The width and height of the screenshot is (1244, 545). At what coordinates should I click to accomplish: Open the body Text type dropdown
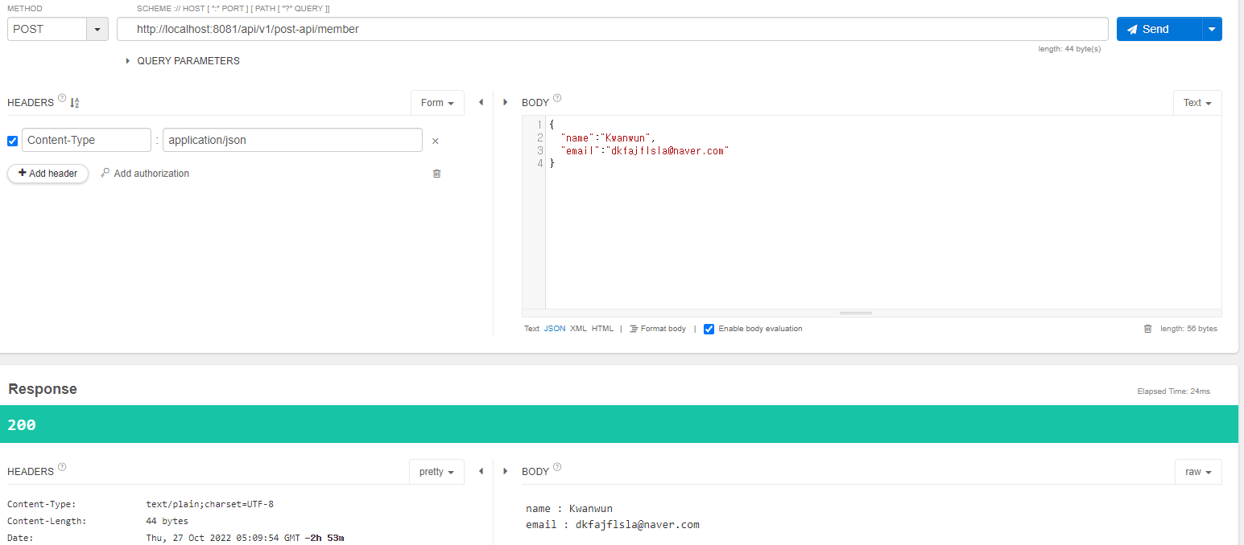[x=1197, y=103]
